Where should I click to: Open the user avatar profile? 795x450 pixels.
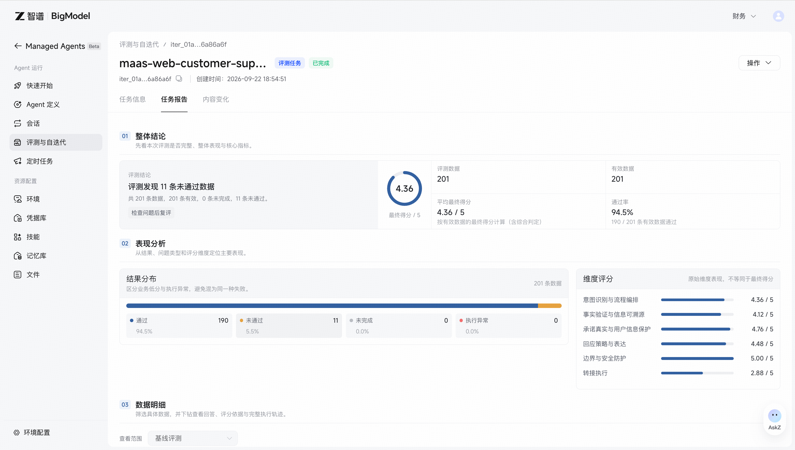(x=778, y=16)
